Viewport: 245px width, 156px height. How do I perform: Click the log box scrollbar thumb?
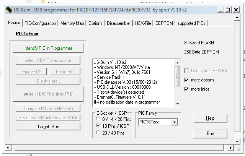[x=178, y=76]
